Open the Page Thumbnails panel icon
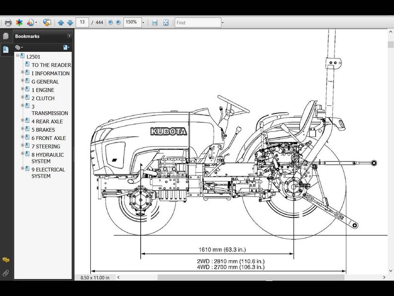The height and width of the screenshot is (296, 394). [x=5, y=36]
